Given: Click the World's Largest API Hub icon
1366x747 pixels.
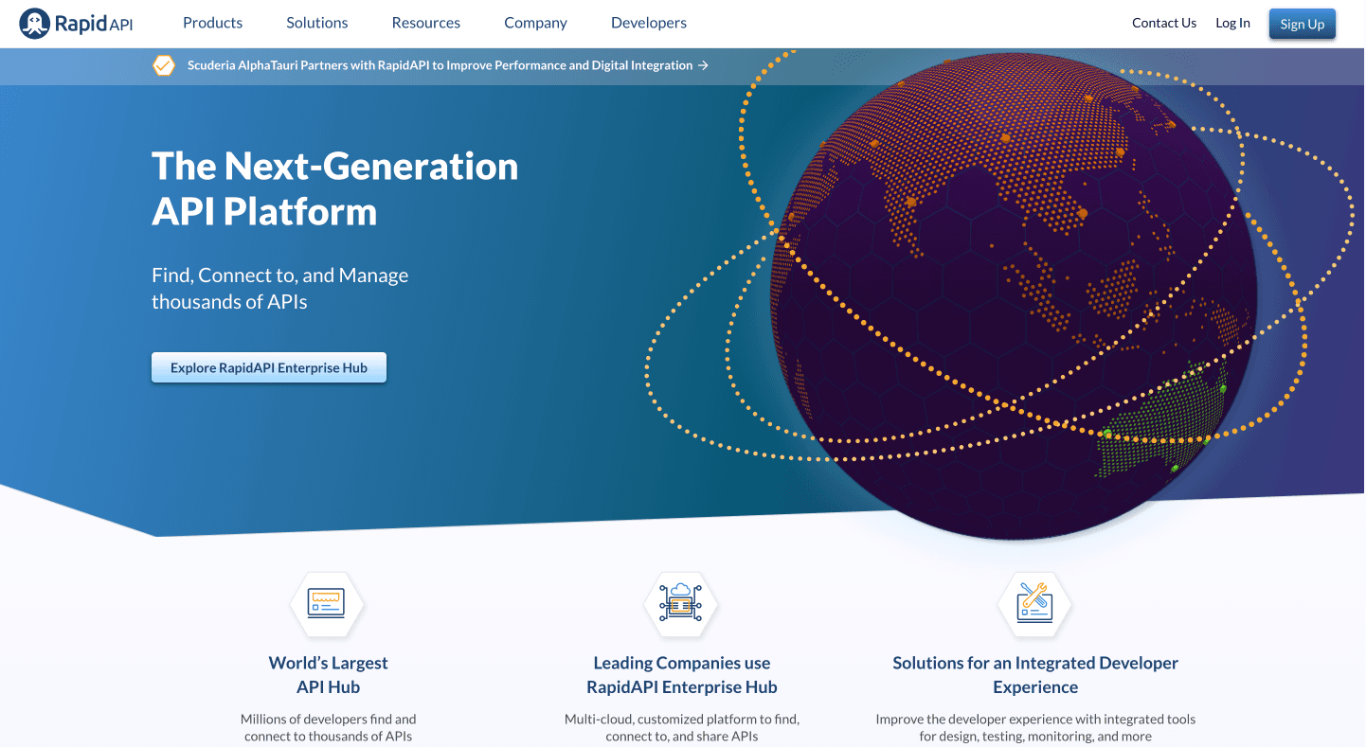Looking at the screenshot, I should pyautogui.click(x=327, y=604).
